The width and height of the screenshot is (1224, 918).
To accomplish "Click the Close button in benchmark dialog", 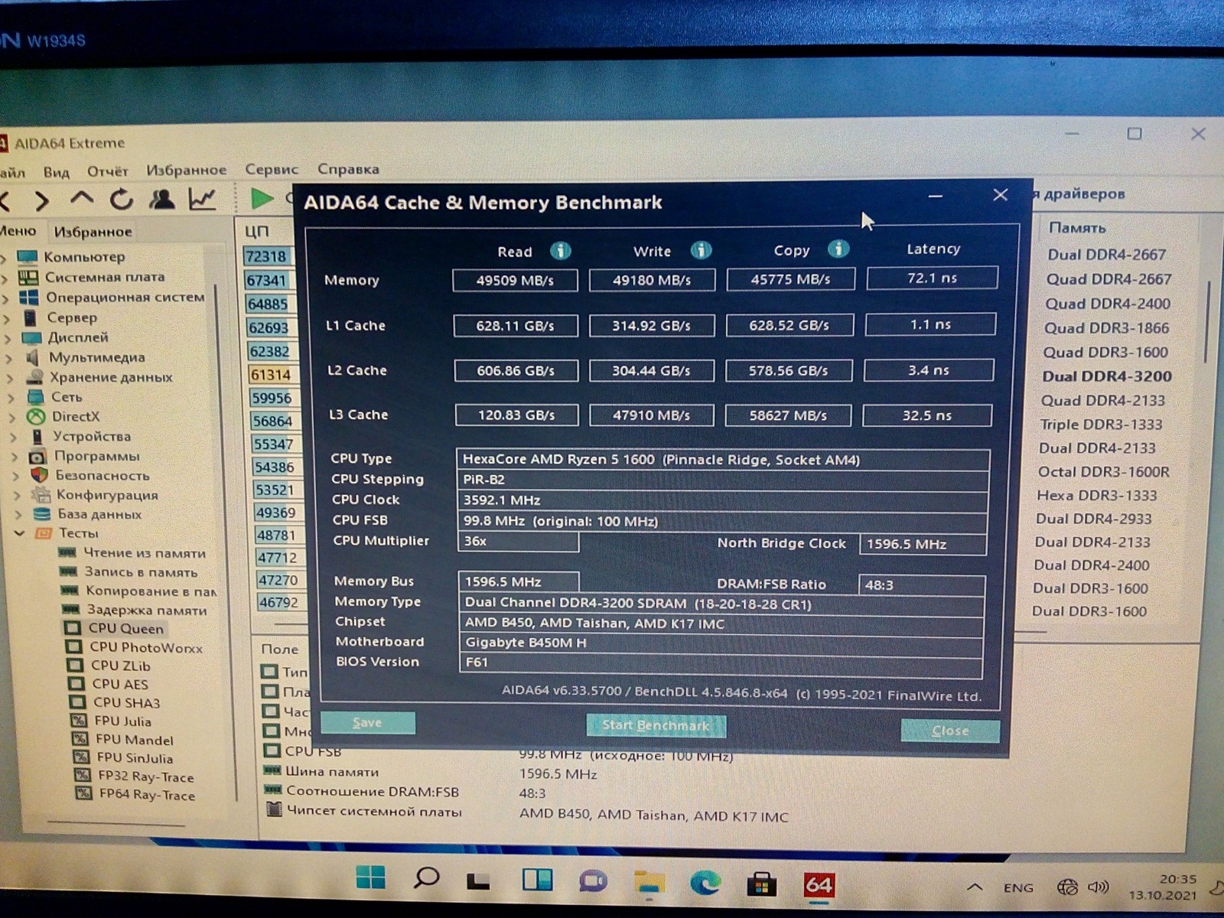I will click(x=950, y=731).
